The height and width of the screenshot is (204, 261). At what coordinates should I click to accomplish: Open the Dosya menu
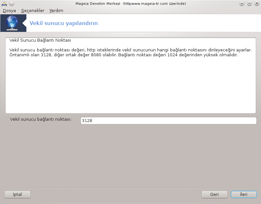tap(9, 11)
